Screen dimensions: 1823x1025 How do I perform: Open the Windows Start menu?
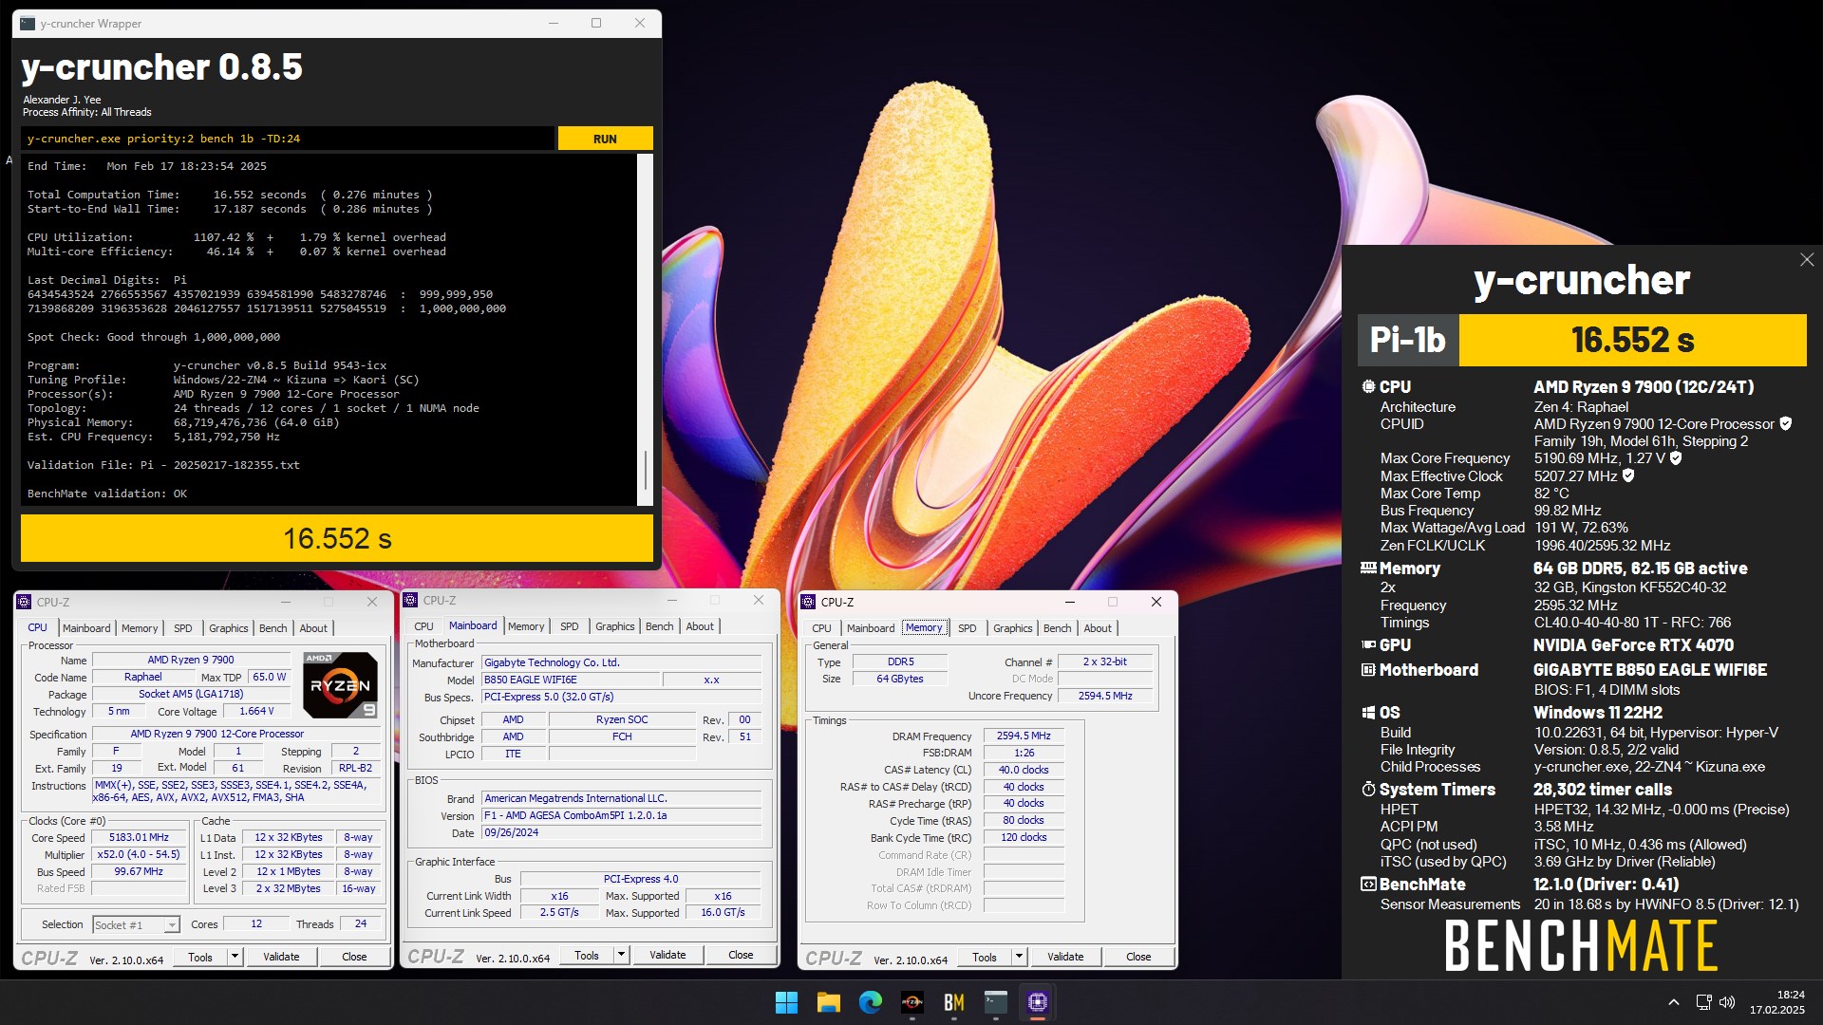[x=786, y=1002]
